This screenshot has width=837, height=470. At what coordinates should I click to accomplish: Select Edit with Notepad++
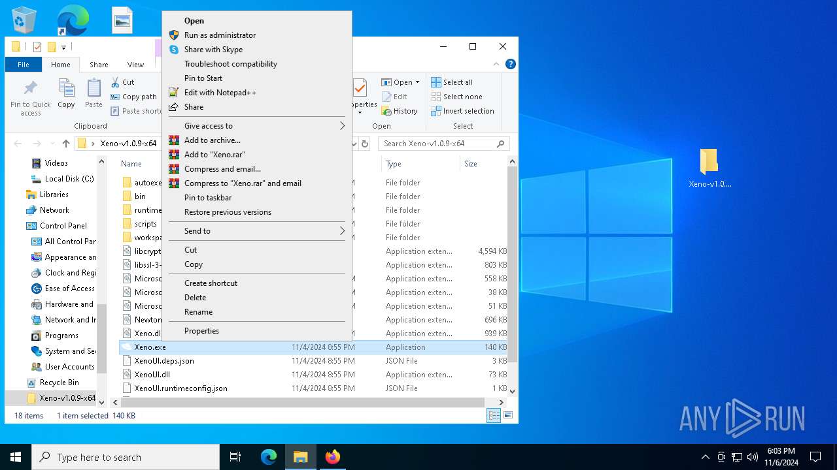coord(257,93)
